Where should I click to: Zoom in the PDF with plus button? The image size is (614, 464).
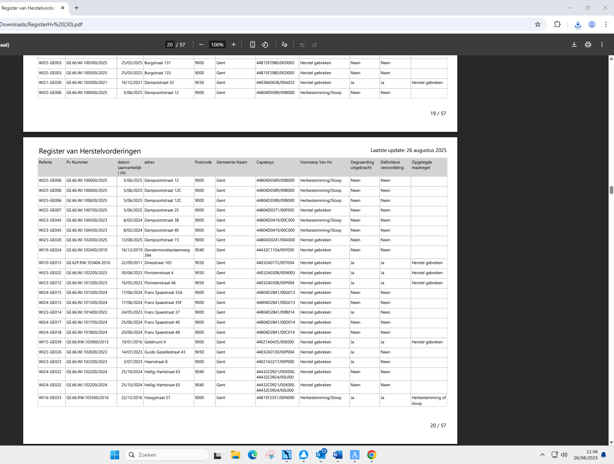tap(234, 45)
